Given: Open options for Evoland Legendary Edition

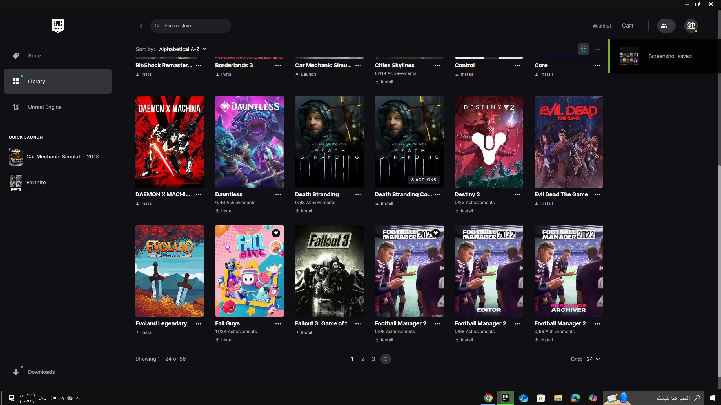Looking at the screenshot, I should [x=198, y=324].
